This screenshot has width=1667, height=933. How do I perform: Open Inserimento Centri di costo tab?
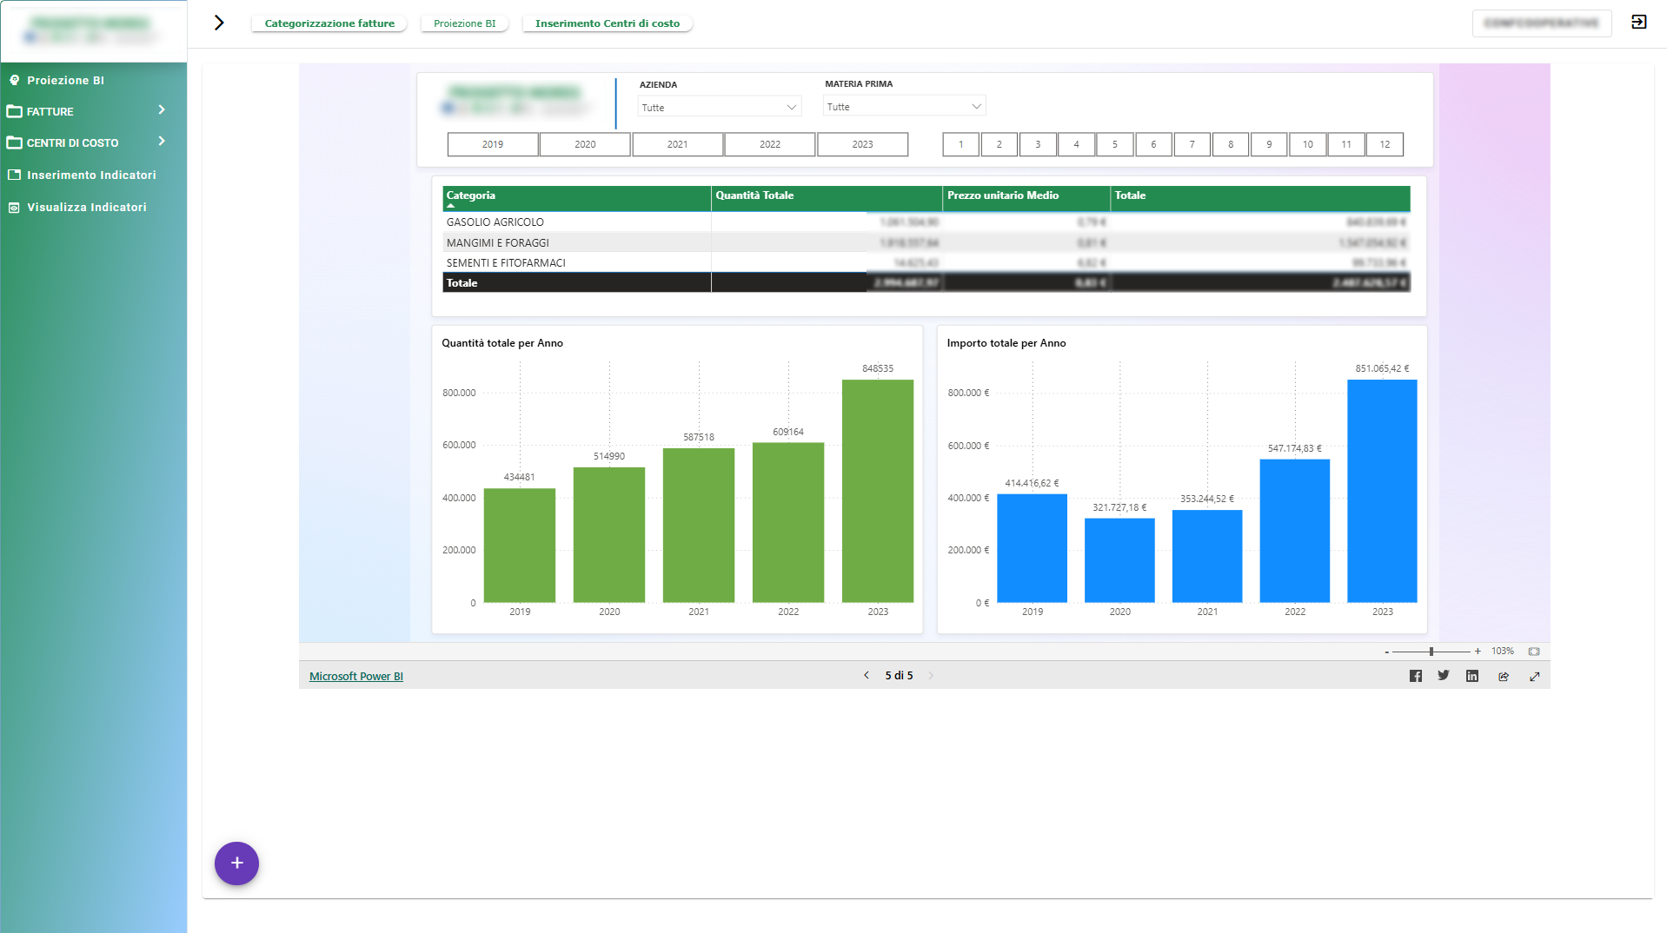coord(607,23)
